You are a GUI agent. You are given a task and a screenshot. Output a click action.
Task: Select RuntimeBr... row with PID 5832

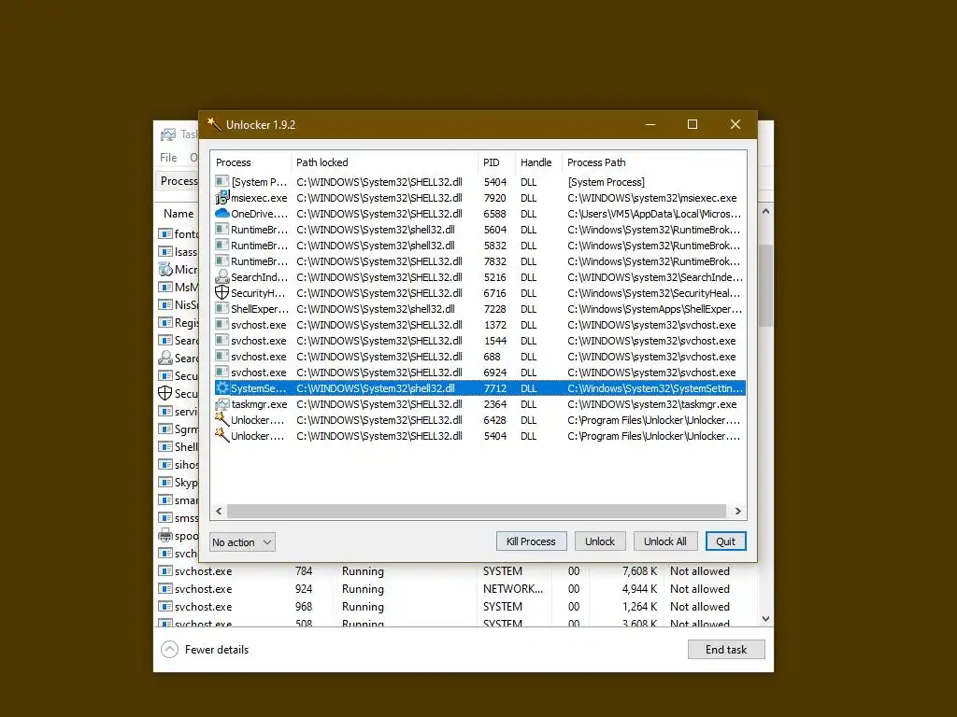(479, 246)
